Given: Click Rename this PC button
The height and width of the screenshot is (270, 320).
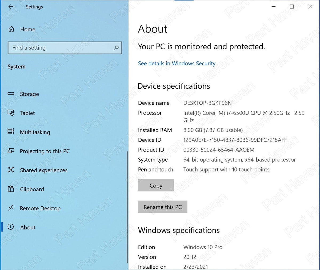Looking at the screenshot, I should click(163, 207).
